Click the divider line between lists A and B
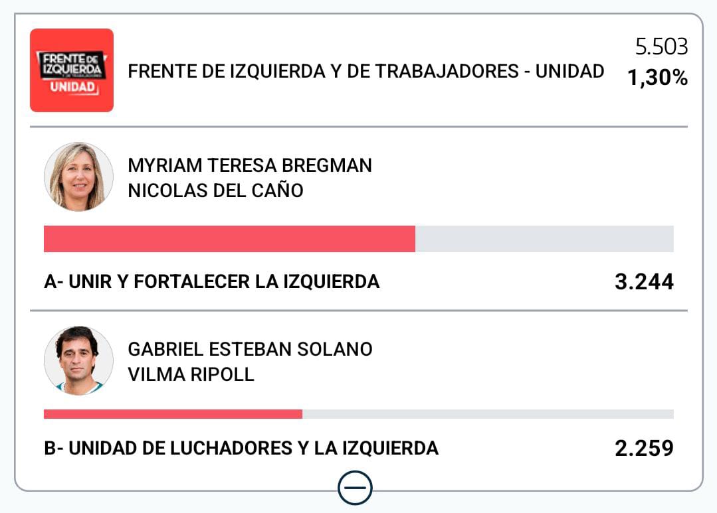Screen dimensions: 717x513 pos(359,311)
